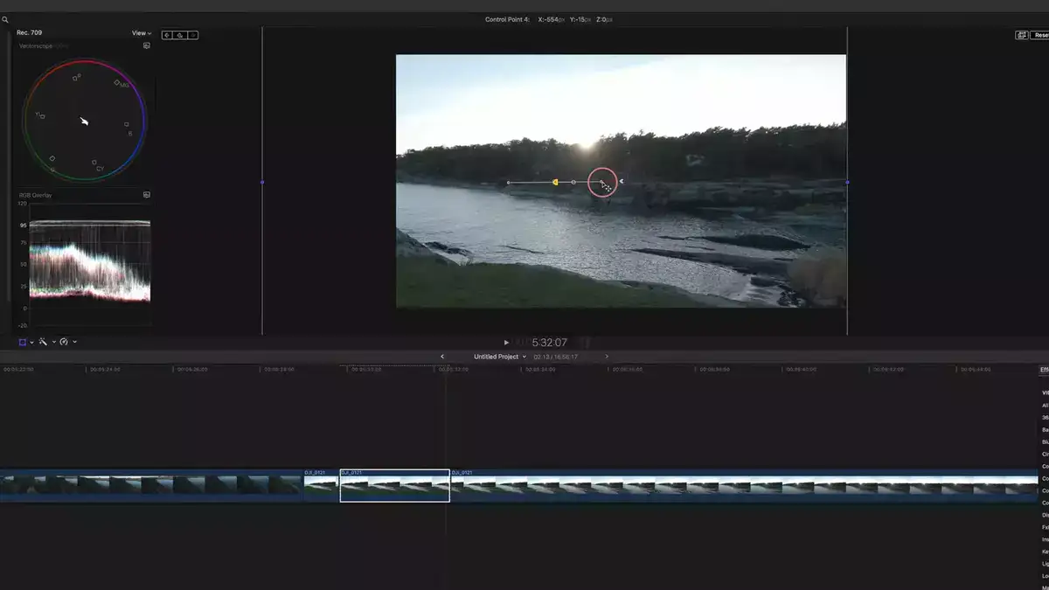Image resolution: width=1049 pixels, height=590 pixels.
Task: Go back in timeline history arrow
Action: [442, 357]
